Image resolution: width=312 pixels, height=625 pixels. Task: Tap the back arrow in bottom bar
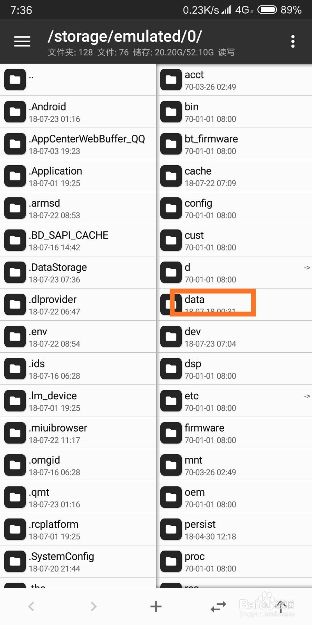click(31, 606)
